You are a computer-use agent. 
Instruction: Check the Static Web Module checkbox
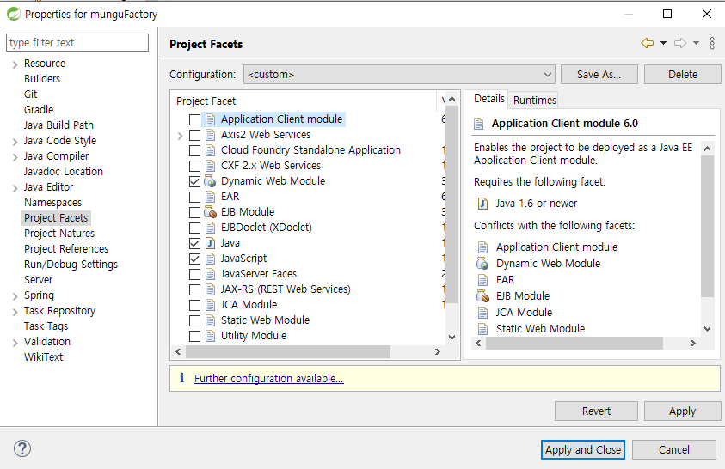(194, 320)
